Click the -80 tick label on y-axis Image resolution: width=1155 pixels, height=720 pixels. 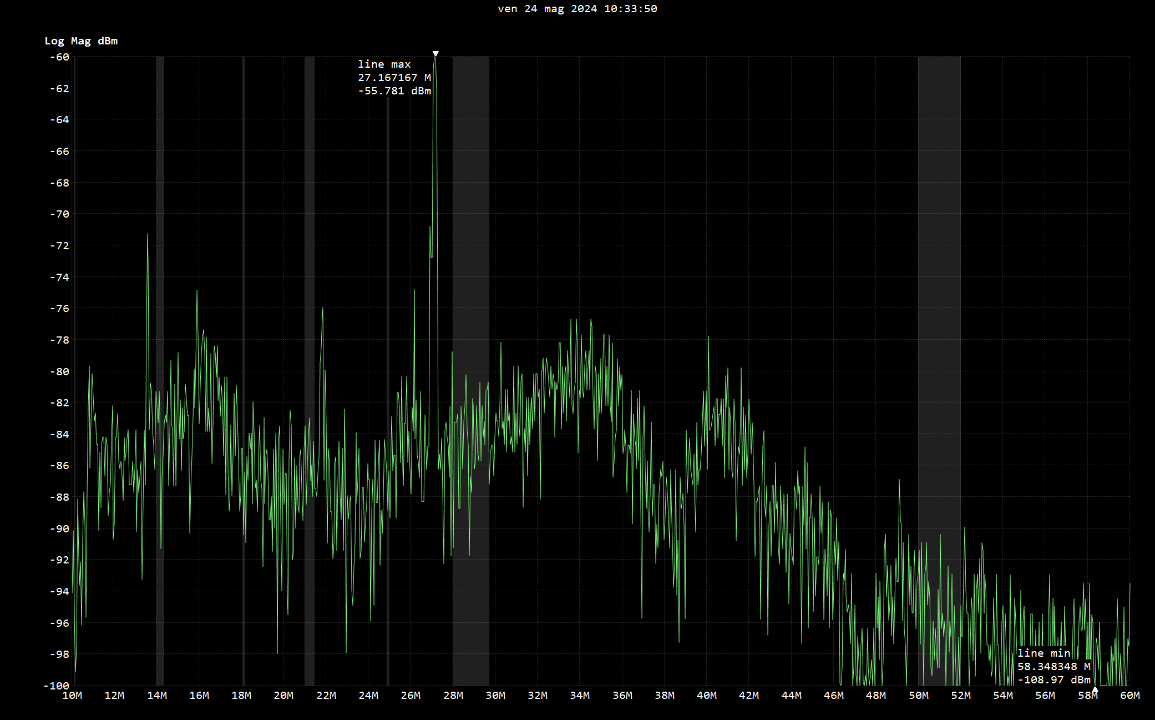point(59,371)
